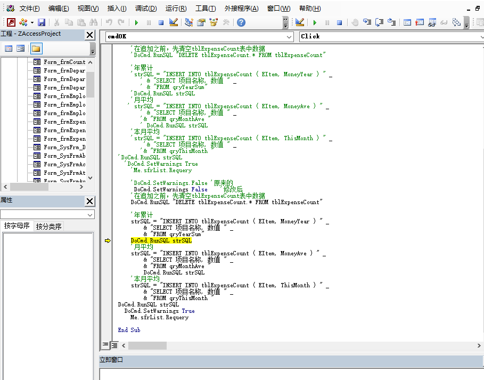Image resolution: width=484 pixels, height=380 pixels.
Task: Open the 编辑 menu
Action: 59,9
